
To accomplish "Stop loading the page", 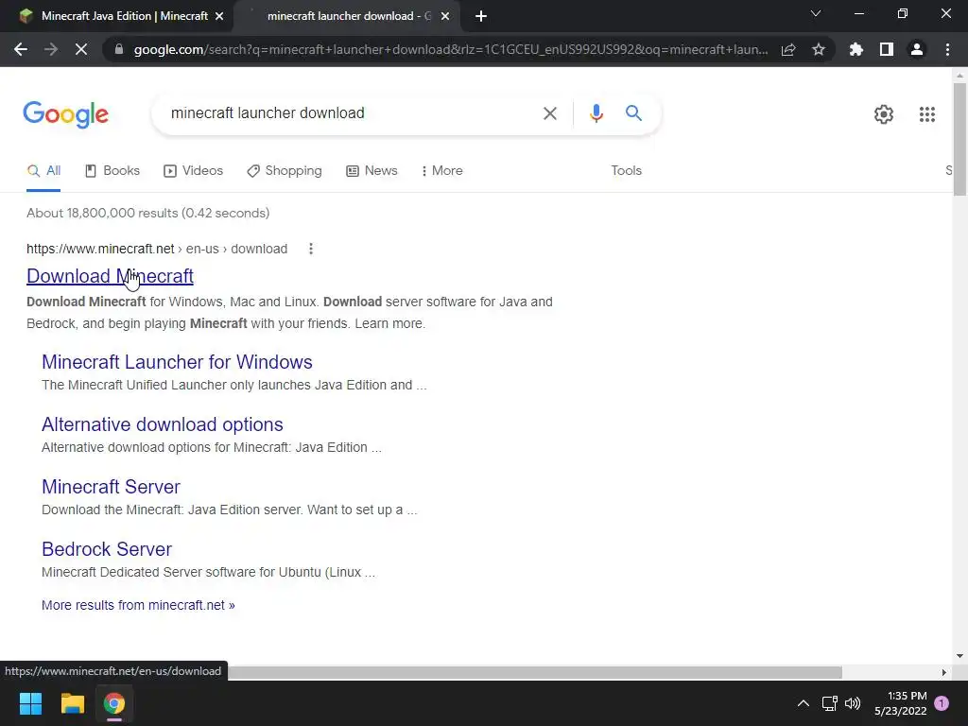I will pos(81,49).
